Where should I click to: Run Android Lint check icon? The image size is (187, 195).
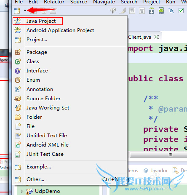click(181, 11)
